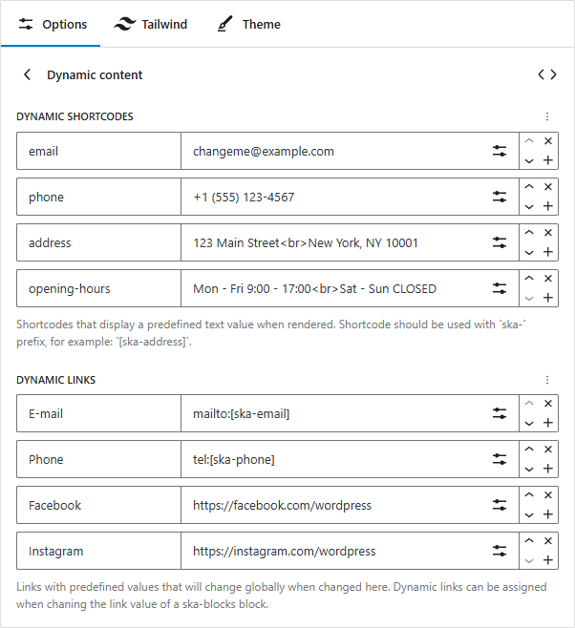Switch to the Theme tab
Image resolution: width=575 pixels, height=628 pixels.
point(248,24)
